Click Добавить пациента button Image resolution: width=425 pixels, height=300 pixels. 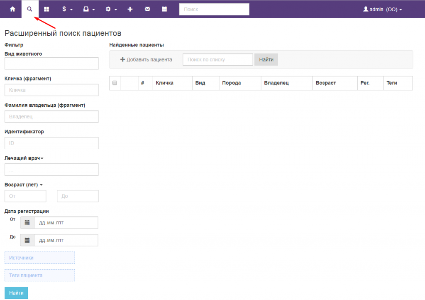(146, 59)
